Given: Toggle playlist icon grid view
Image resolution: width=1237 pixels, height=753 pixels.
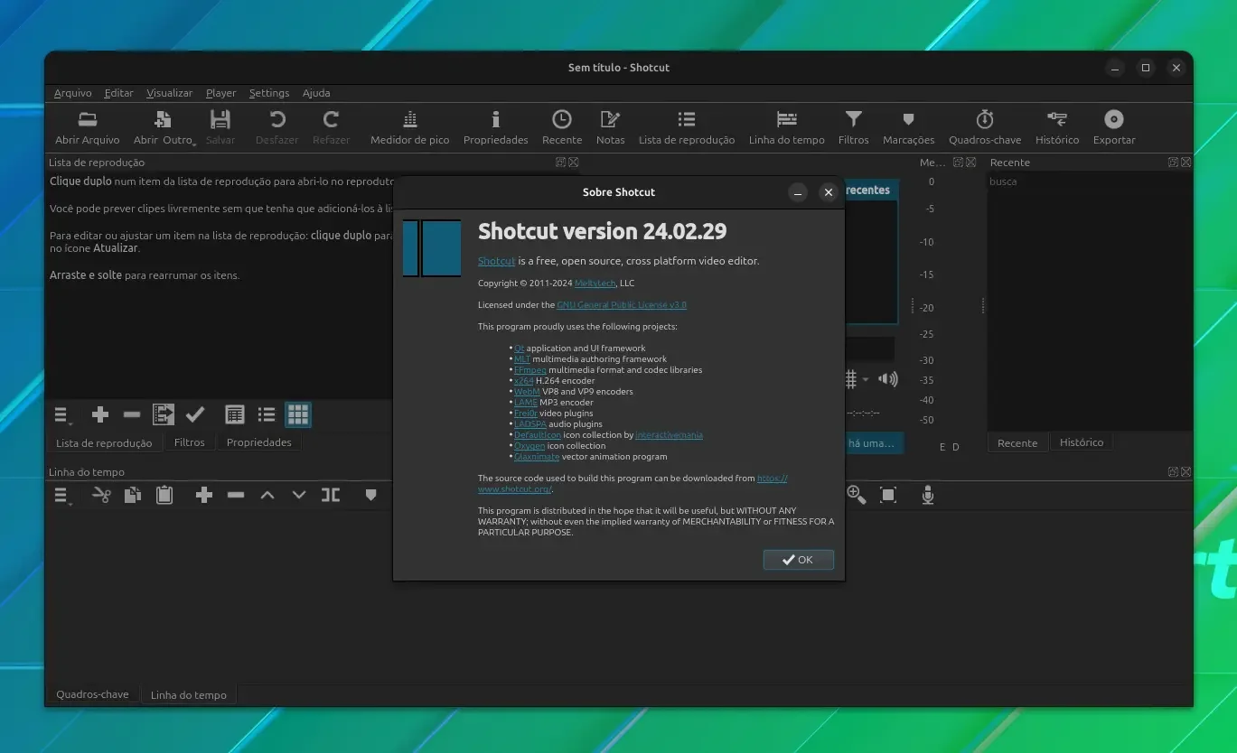Looking at the screenshot, I should tap(298, 414).
